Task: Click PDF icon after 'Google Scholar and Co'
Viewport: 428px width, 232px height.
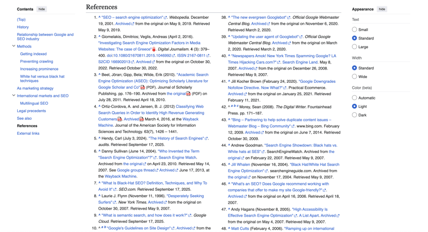Action: coord(143,87)
